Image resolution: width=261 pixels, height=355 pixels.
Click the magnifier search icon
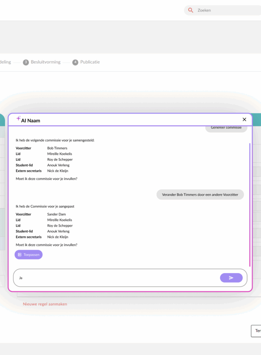[x=190, y=10]
